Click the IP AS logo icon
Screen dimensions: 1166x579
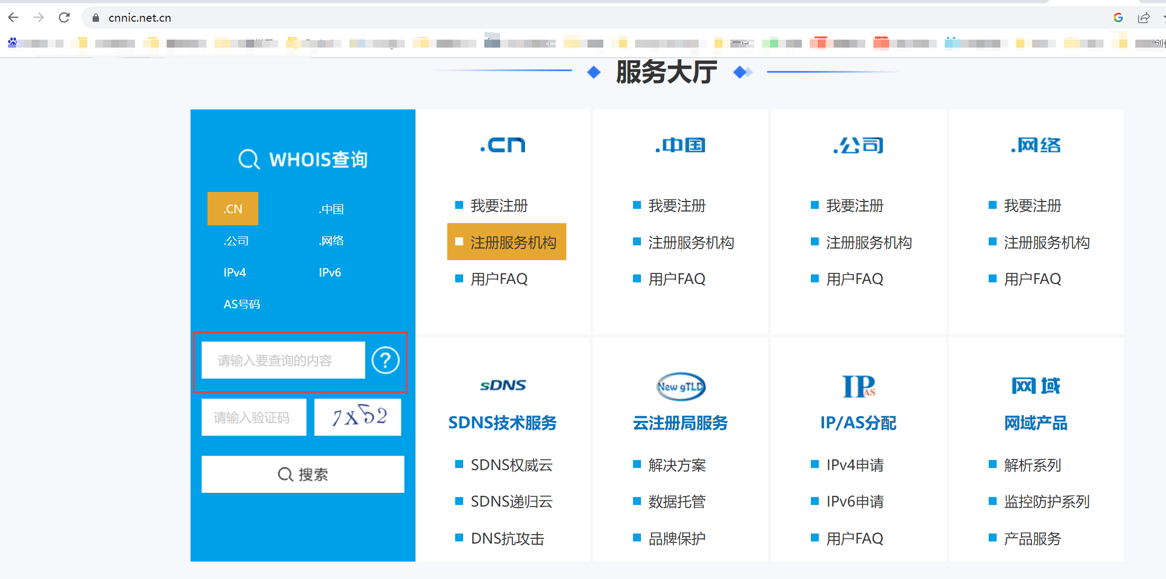(x=858, y=387)
